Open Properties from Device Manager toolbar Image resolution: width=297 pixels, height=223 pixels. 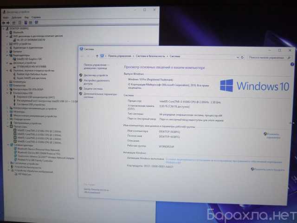[x=20, y=23]
